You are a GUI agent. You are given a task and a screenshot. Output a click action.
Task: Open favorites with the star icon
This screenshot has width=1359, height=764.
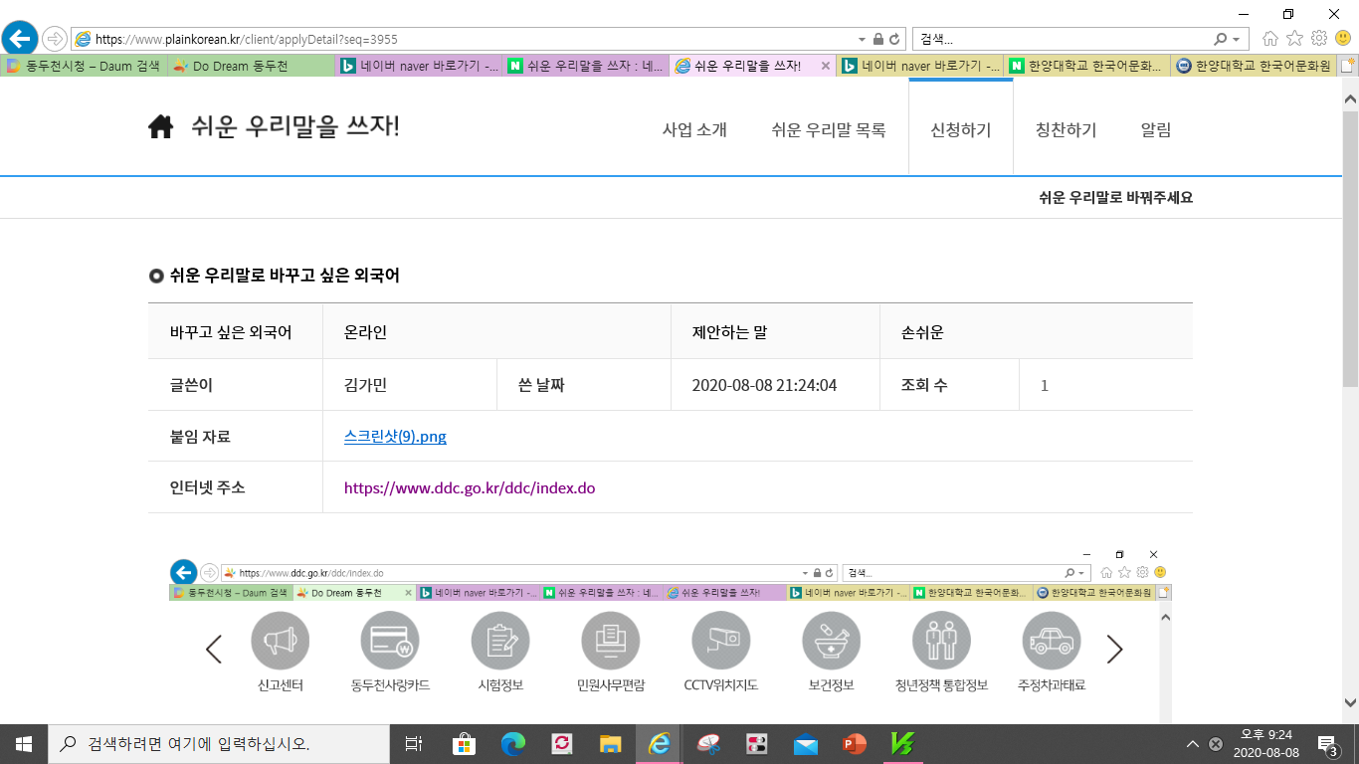1294,39
